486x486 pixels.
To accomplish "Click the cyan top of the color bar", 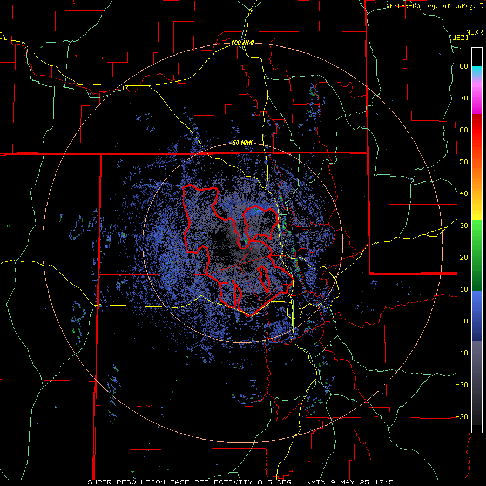I will (477, 71).
